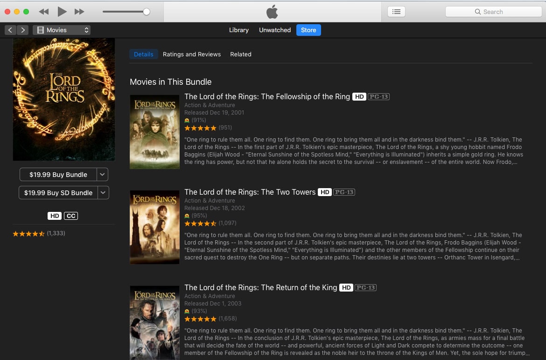Click the Play button in toolbar
This screenshot has height=360, width=546.
[x=62, y=12]
